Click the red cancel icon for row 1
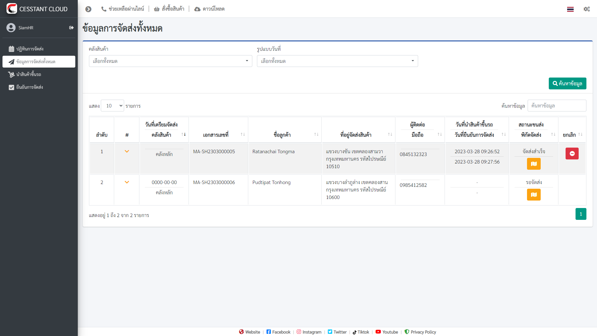Viewport: 597px width, 336px height. (x=572, y=154)
